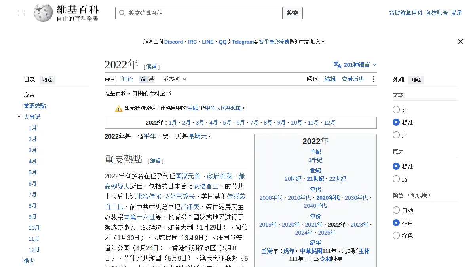
Task: Click 编辑 link beside 重要熱點 heading
Action: pyautogui.click(x=156, y=161)
